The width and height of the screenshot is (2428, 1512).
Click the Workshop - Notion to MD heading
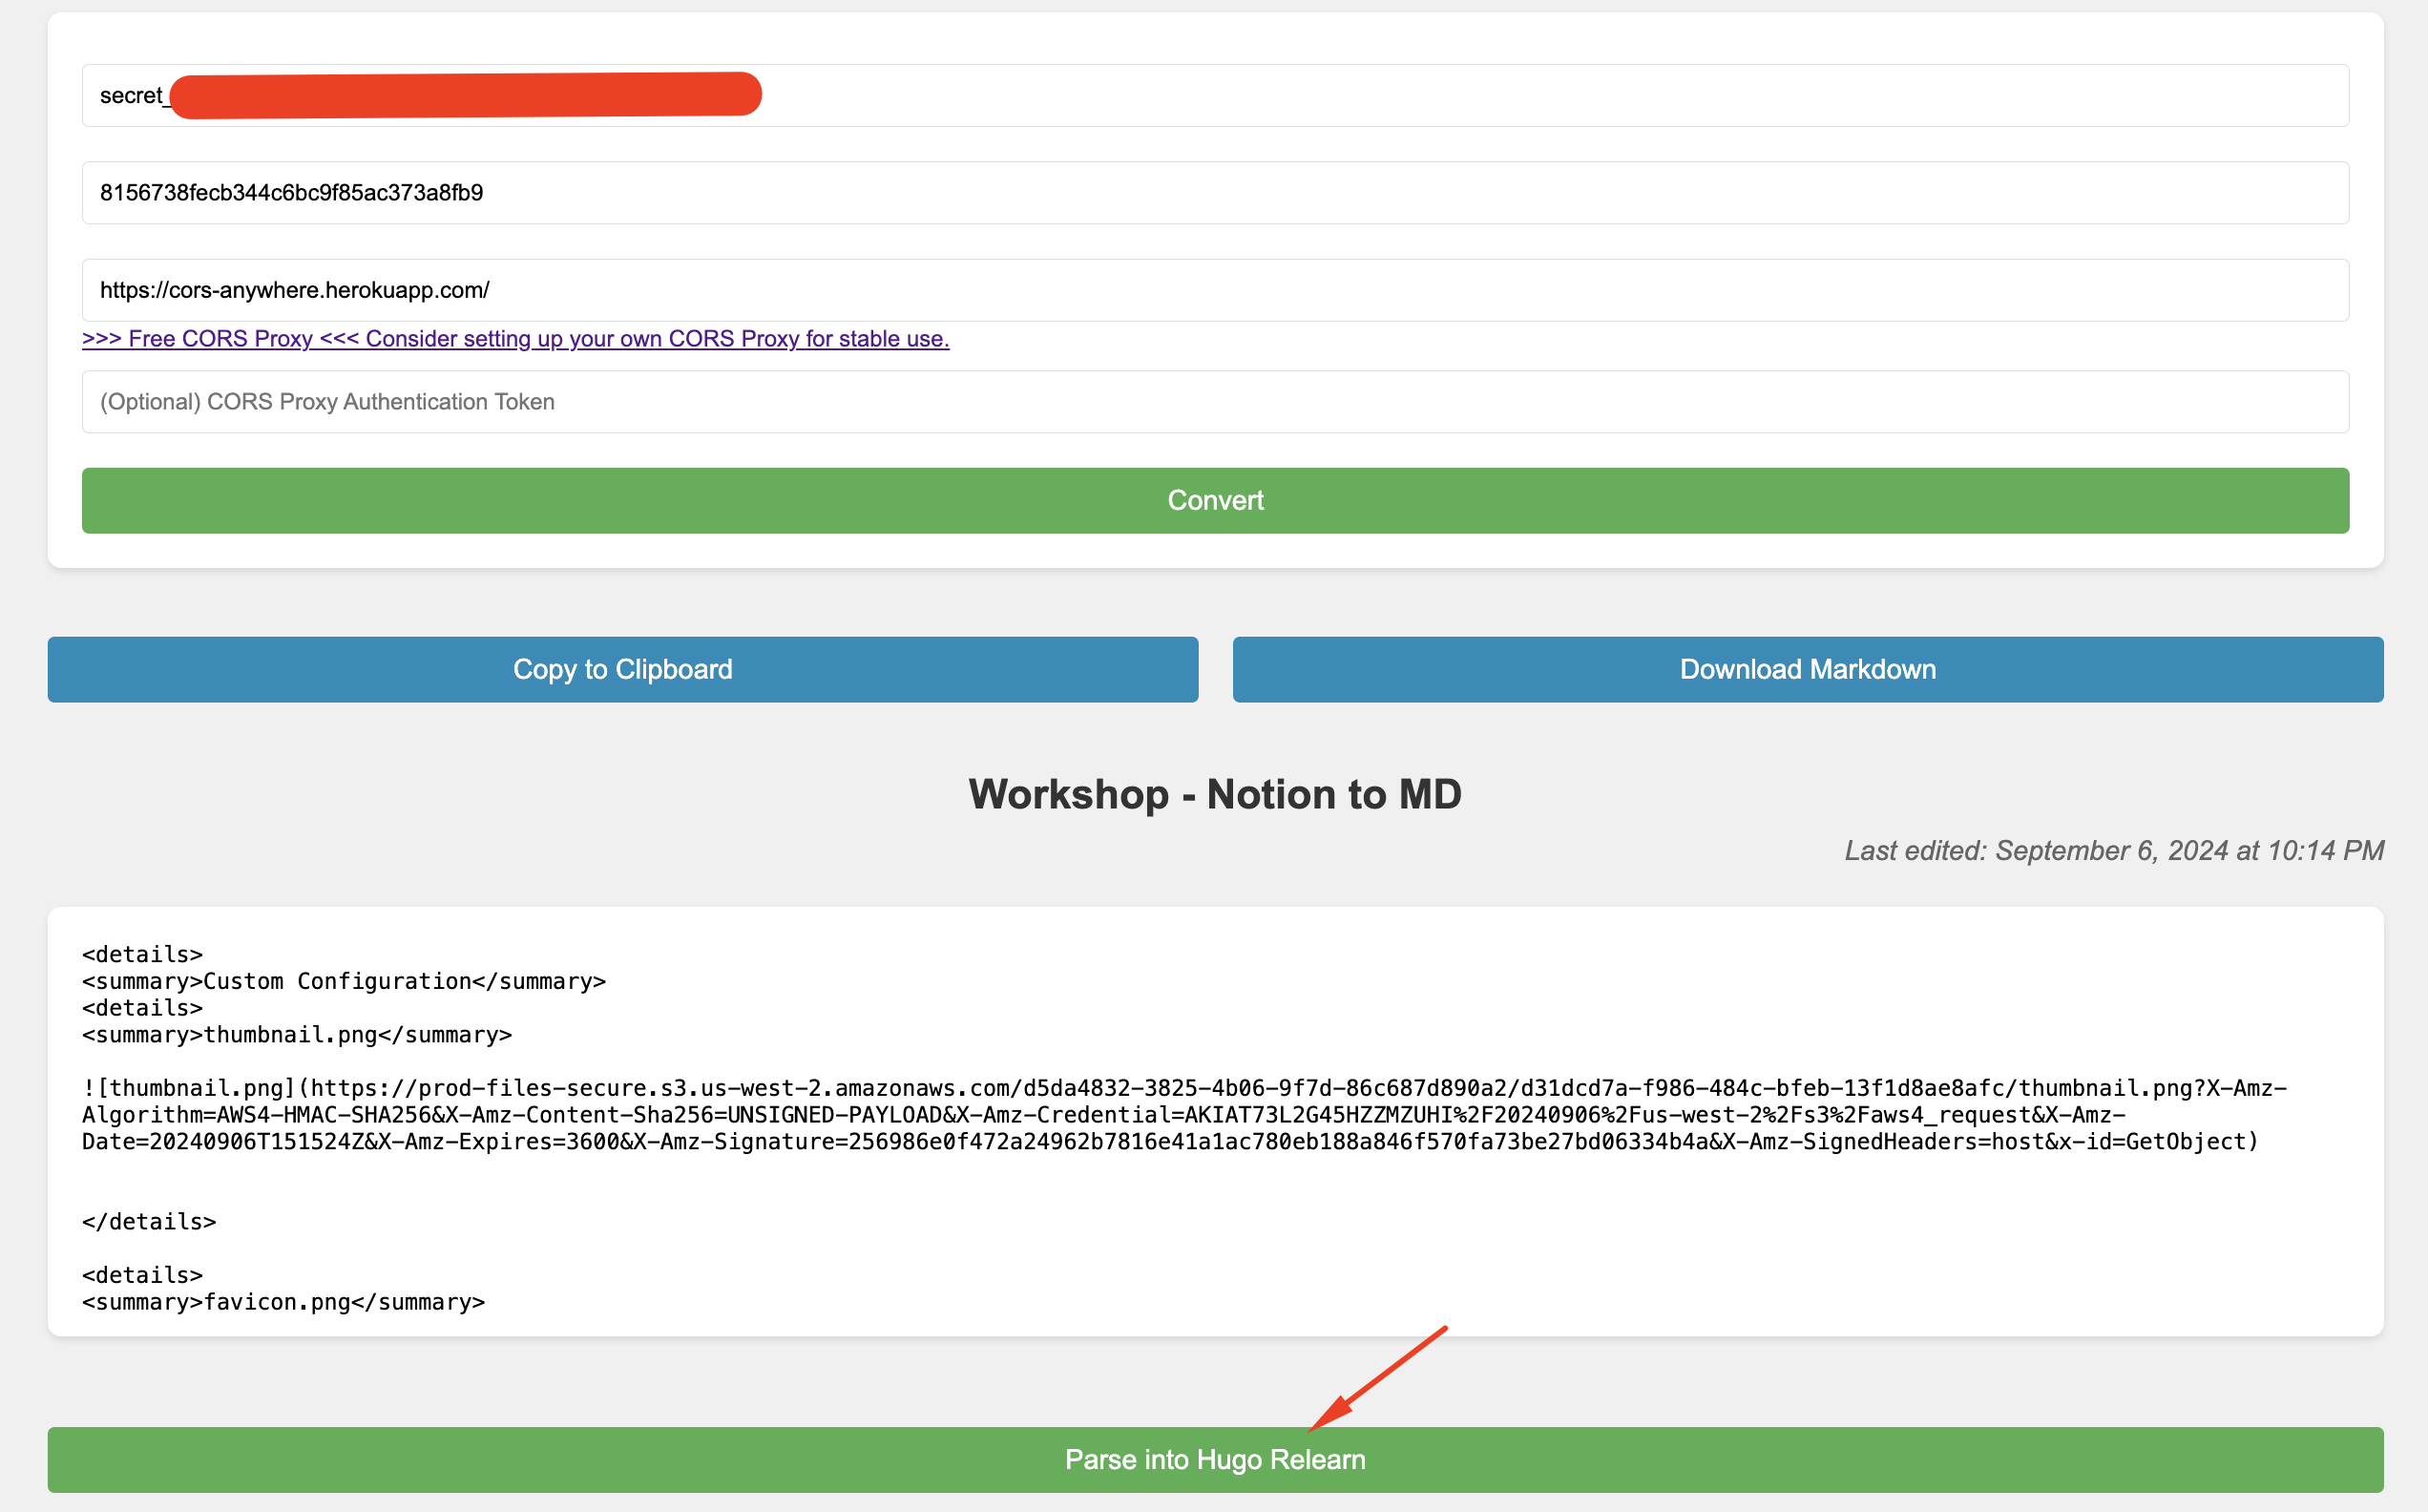pyautogui.click(x=1215, y=794)
